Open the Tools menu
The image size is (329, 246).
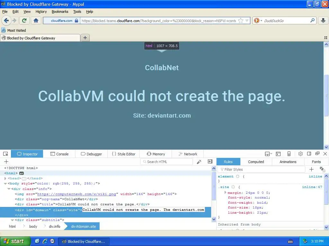pyautogui.click(x=77, y=12)
